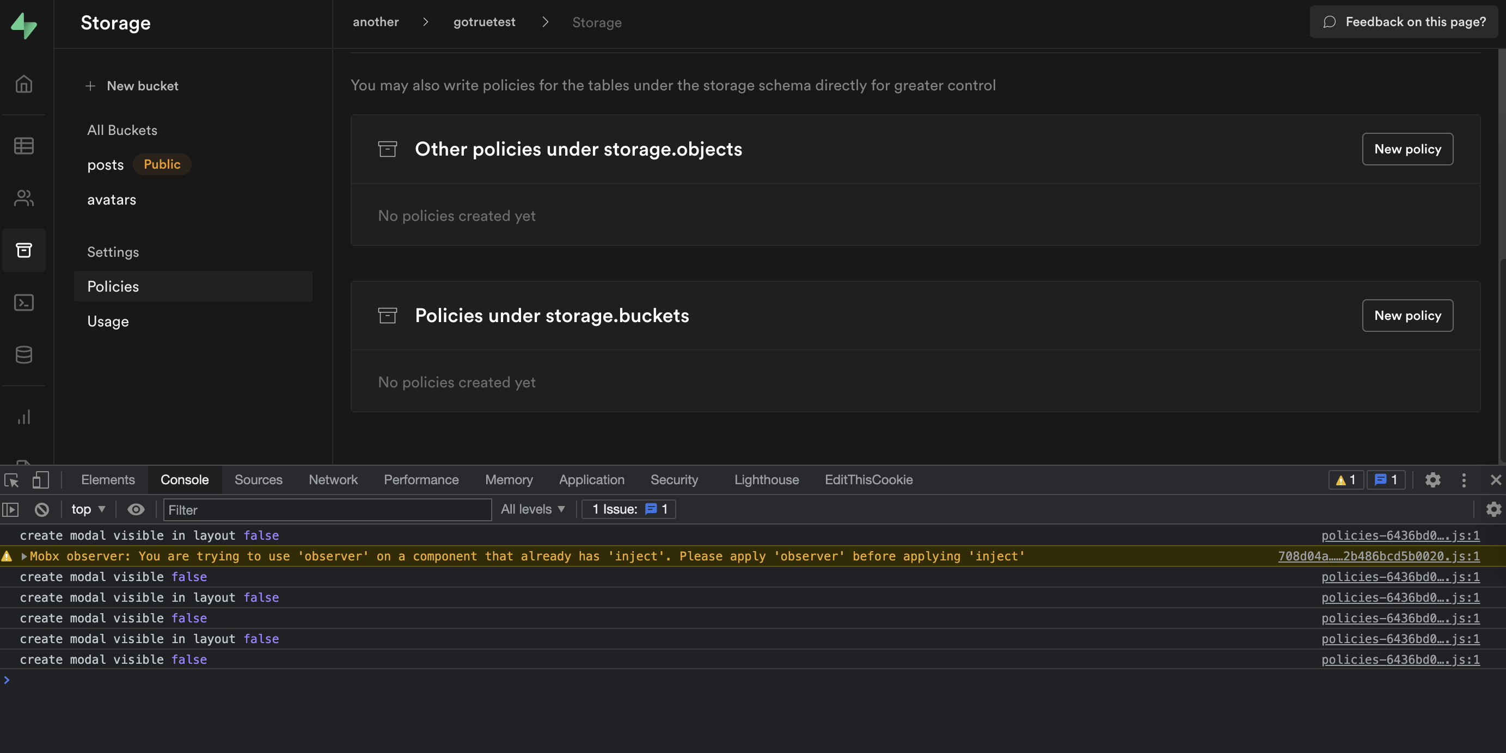Select the Database sidebar icon
The image size is (1506, 753).
(x=24, y=355)
